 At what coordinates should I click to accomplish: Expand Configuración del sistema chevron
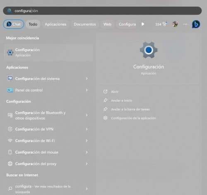[87, 78]
